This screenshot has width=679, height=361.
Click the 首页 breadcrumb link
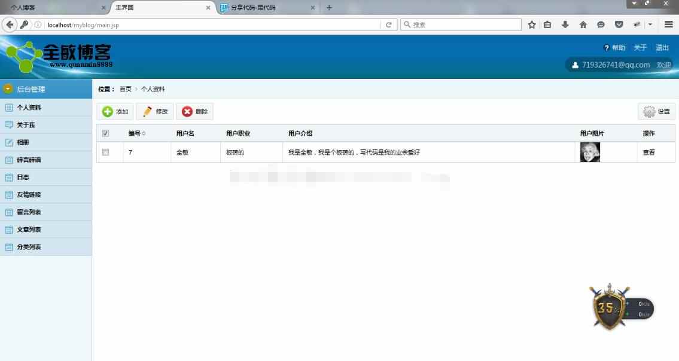click(126, 89)
